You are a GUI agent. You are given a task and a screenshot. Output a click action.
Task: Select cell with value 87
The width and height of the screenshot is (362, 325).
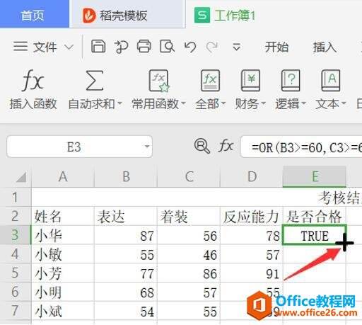(126, 235)
